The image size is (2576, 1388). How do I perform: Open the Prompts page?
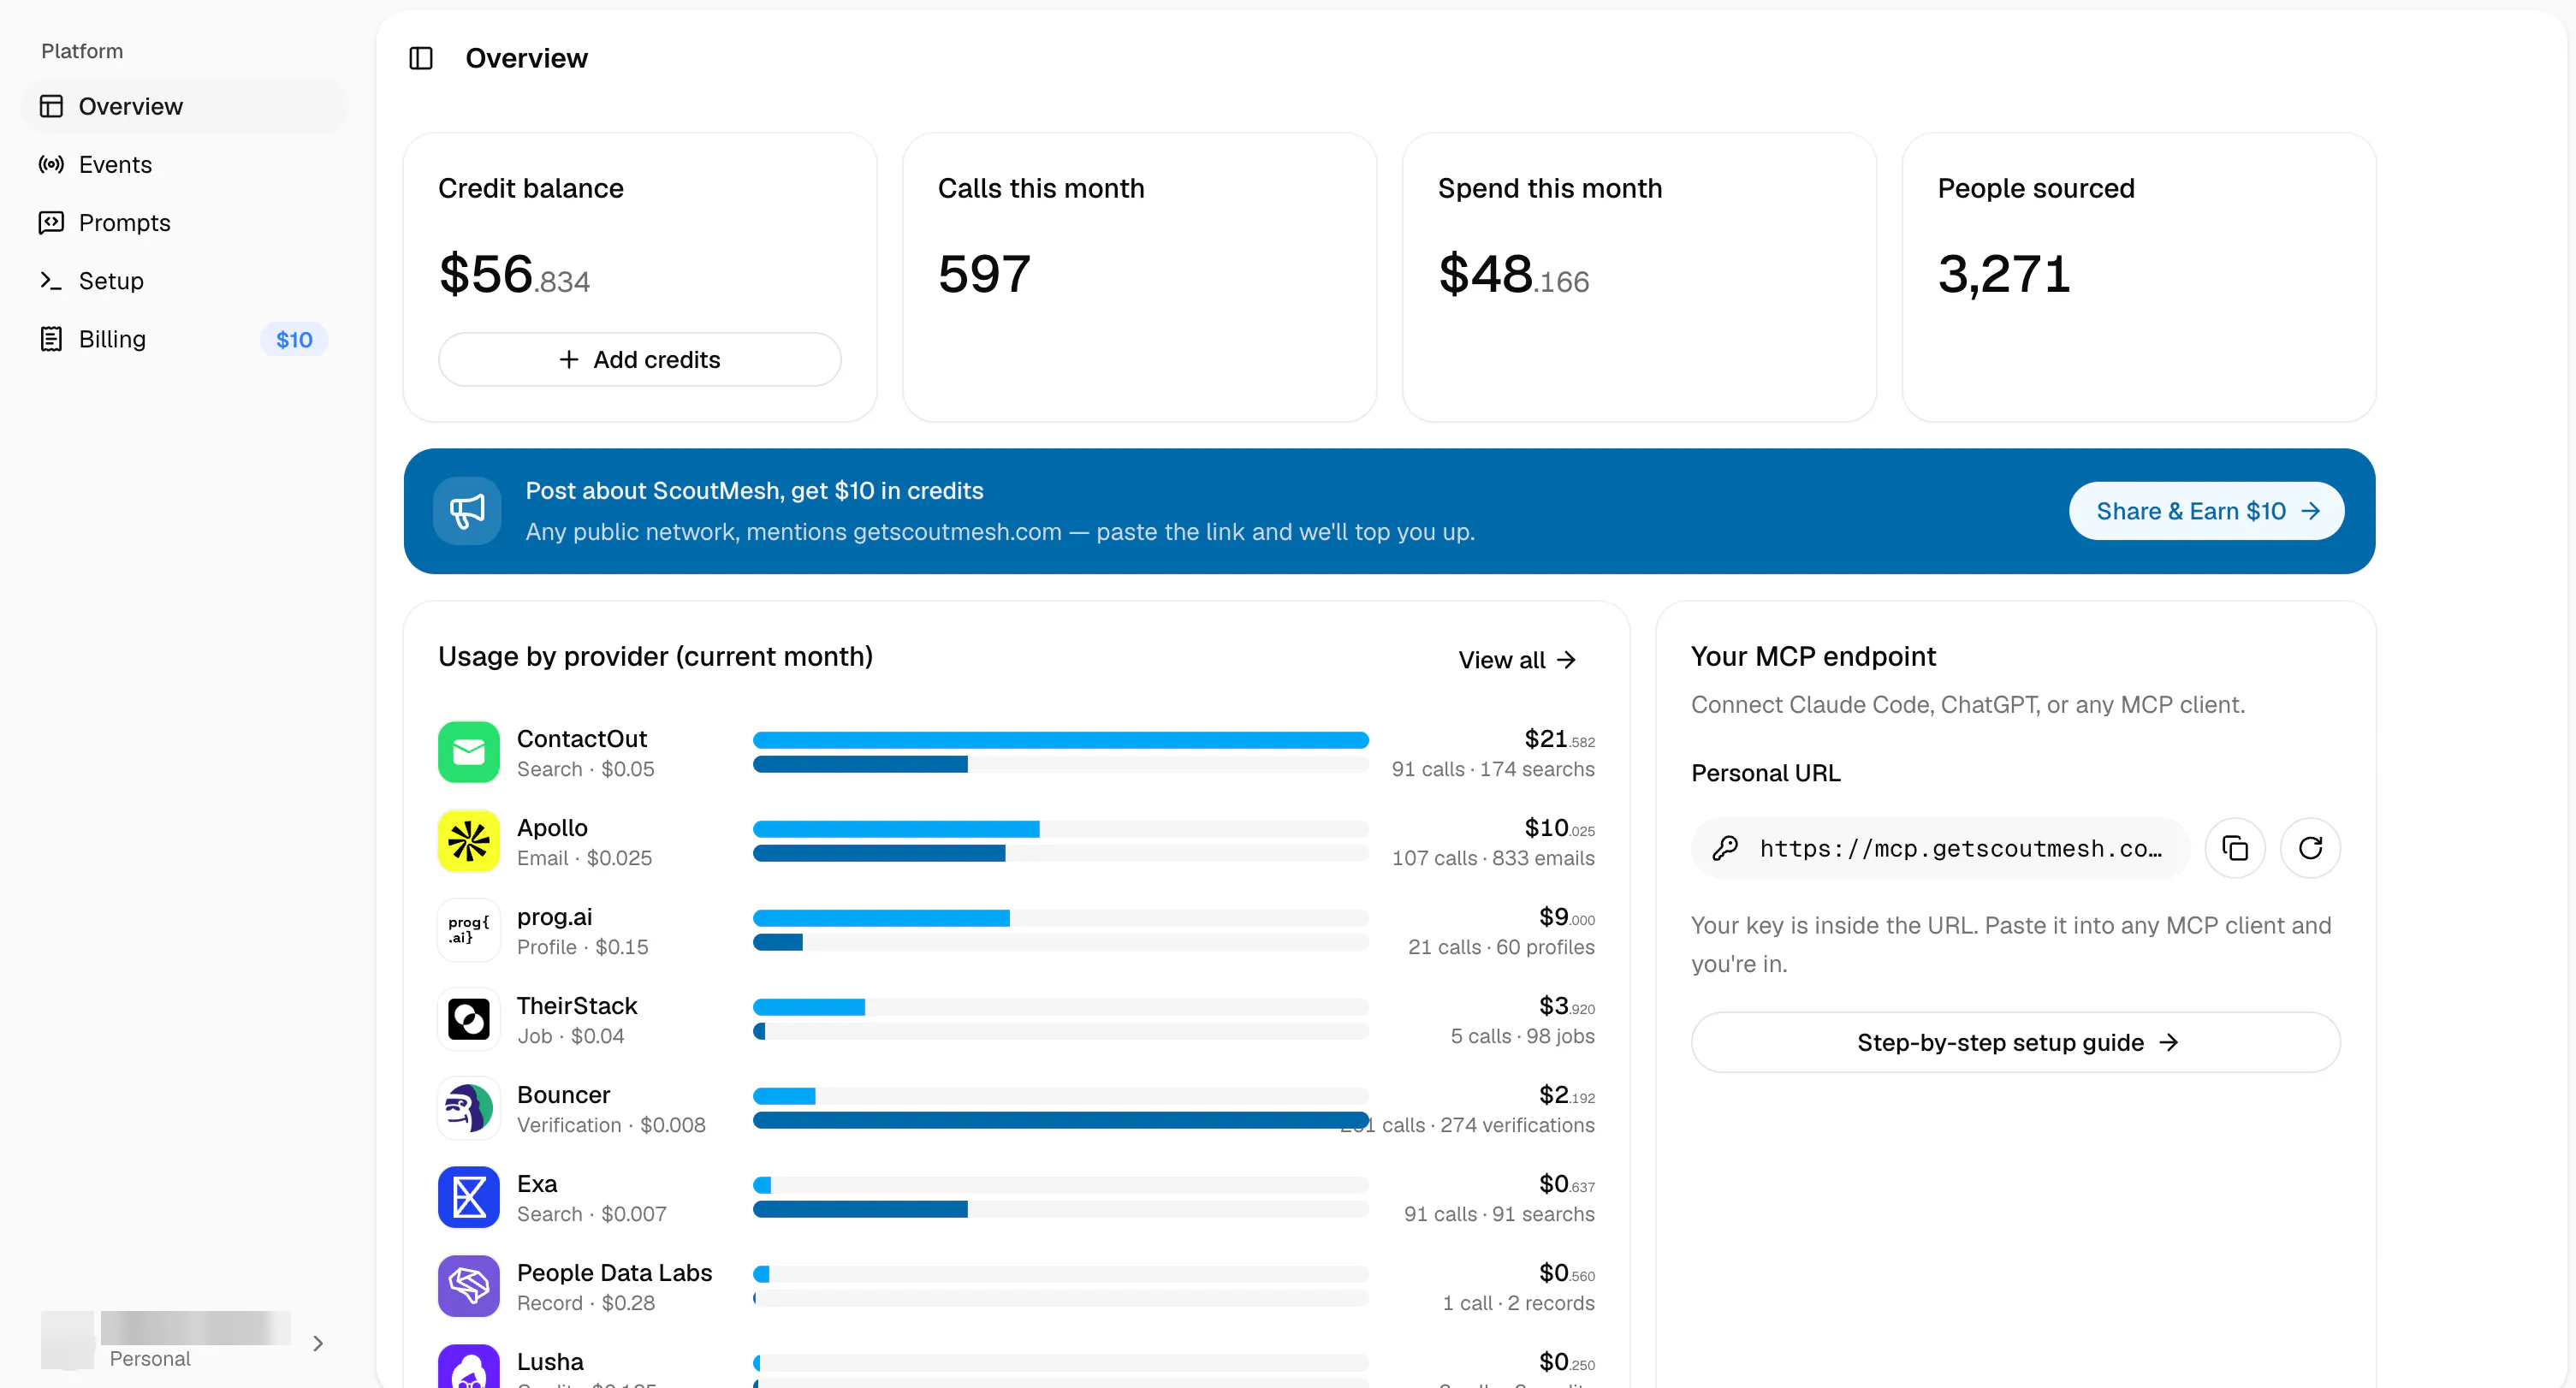(184, 222)
